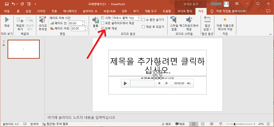Viewport: 274px width, 127px height.
Task: Switch to Normal view icon
Action: (x=194, y=124)
